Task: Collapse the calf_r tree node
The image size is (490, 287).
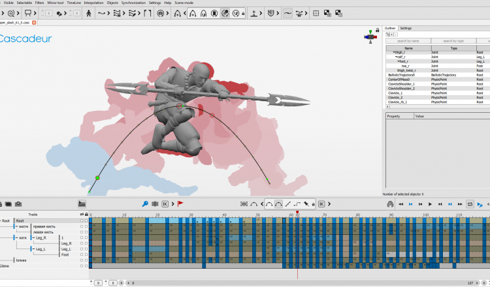Action: (396, 57)
